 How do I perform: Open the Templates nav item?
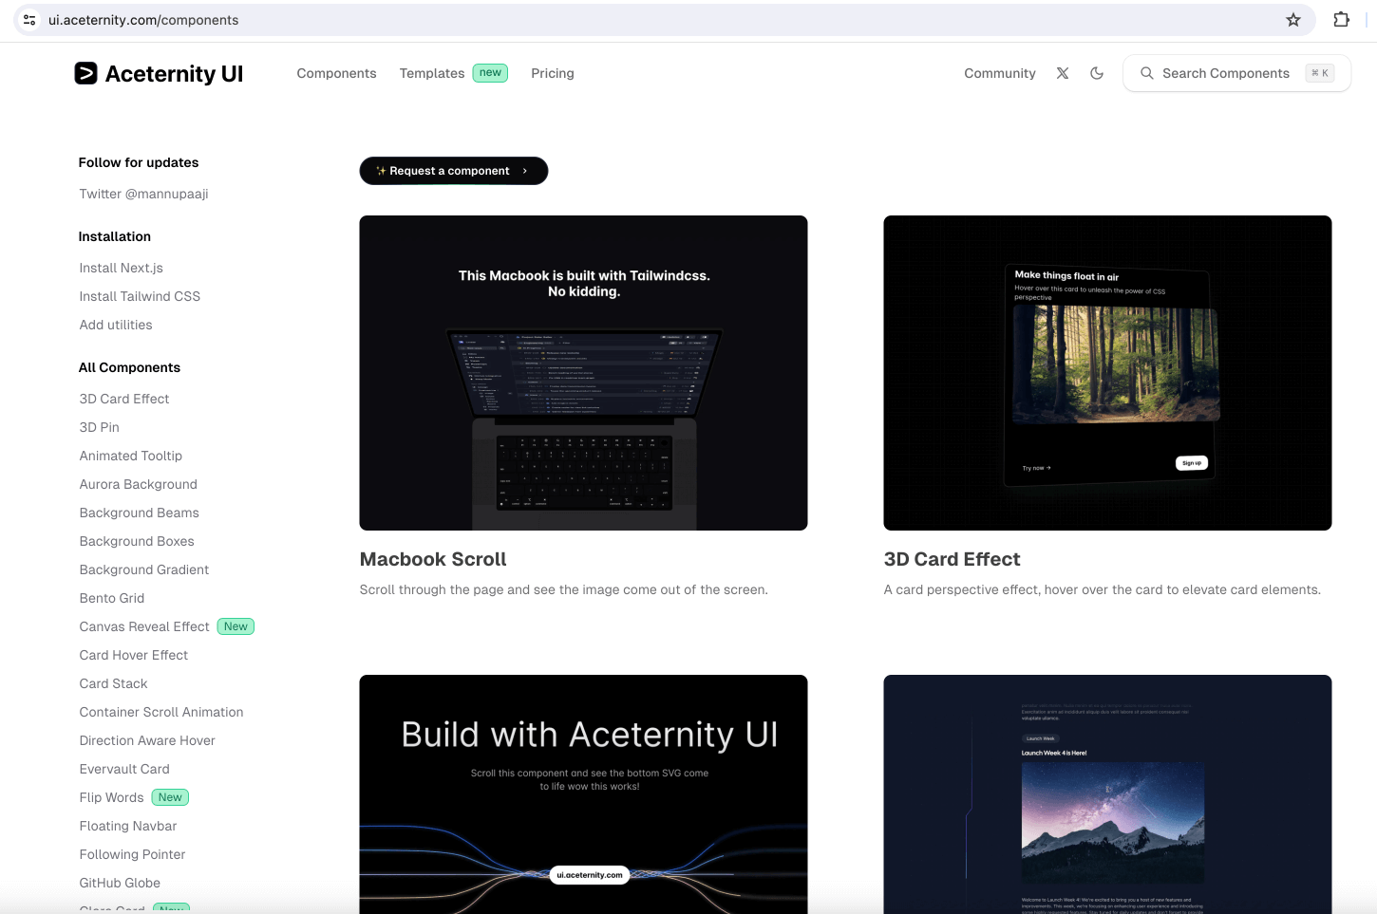pyautogui.click(x=432, y=73)
